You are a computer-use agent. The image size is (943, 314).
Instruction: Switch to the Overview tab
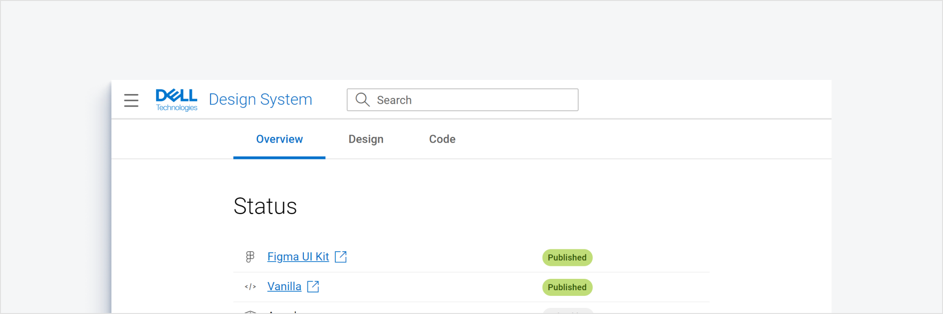280,139
